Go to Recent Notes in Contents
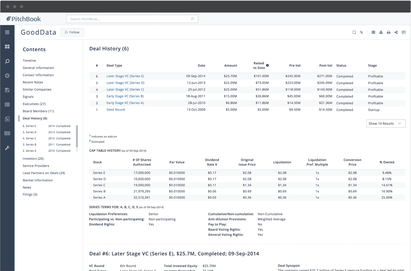Screen dimensions: 411x271 coord(33,82)
